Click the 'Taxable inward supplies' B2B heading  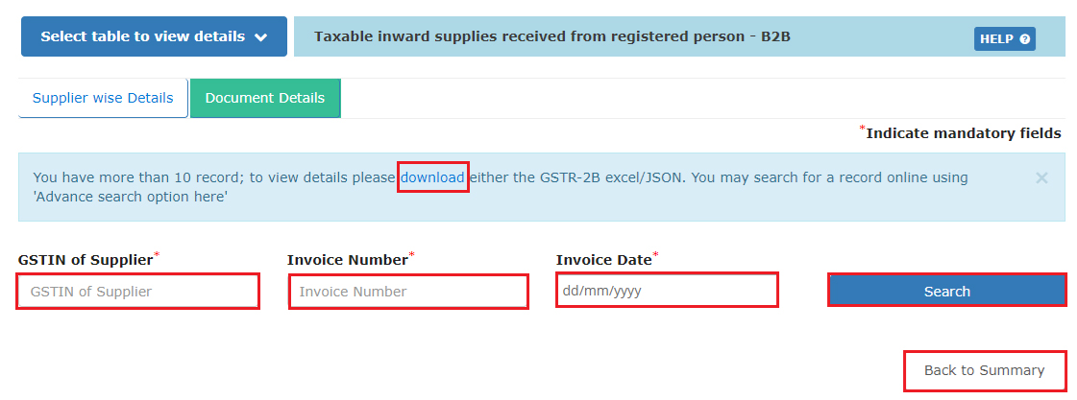pyautogui.click(x=552, y=37)
